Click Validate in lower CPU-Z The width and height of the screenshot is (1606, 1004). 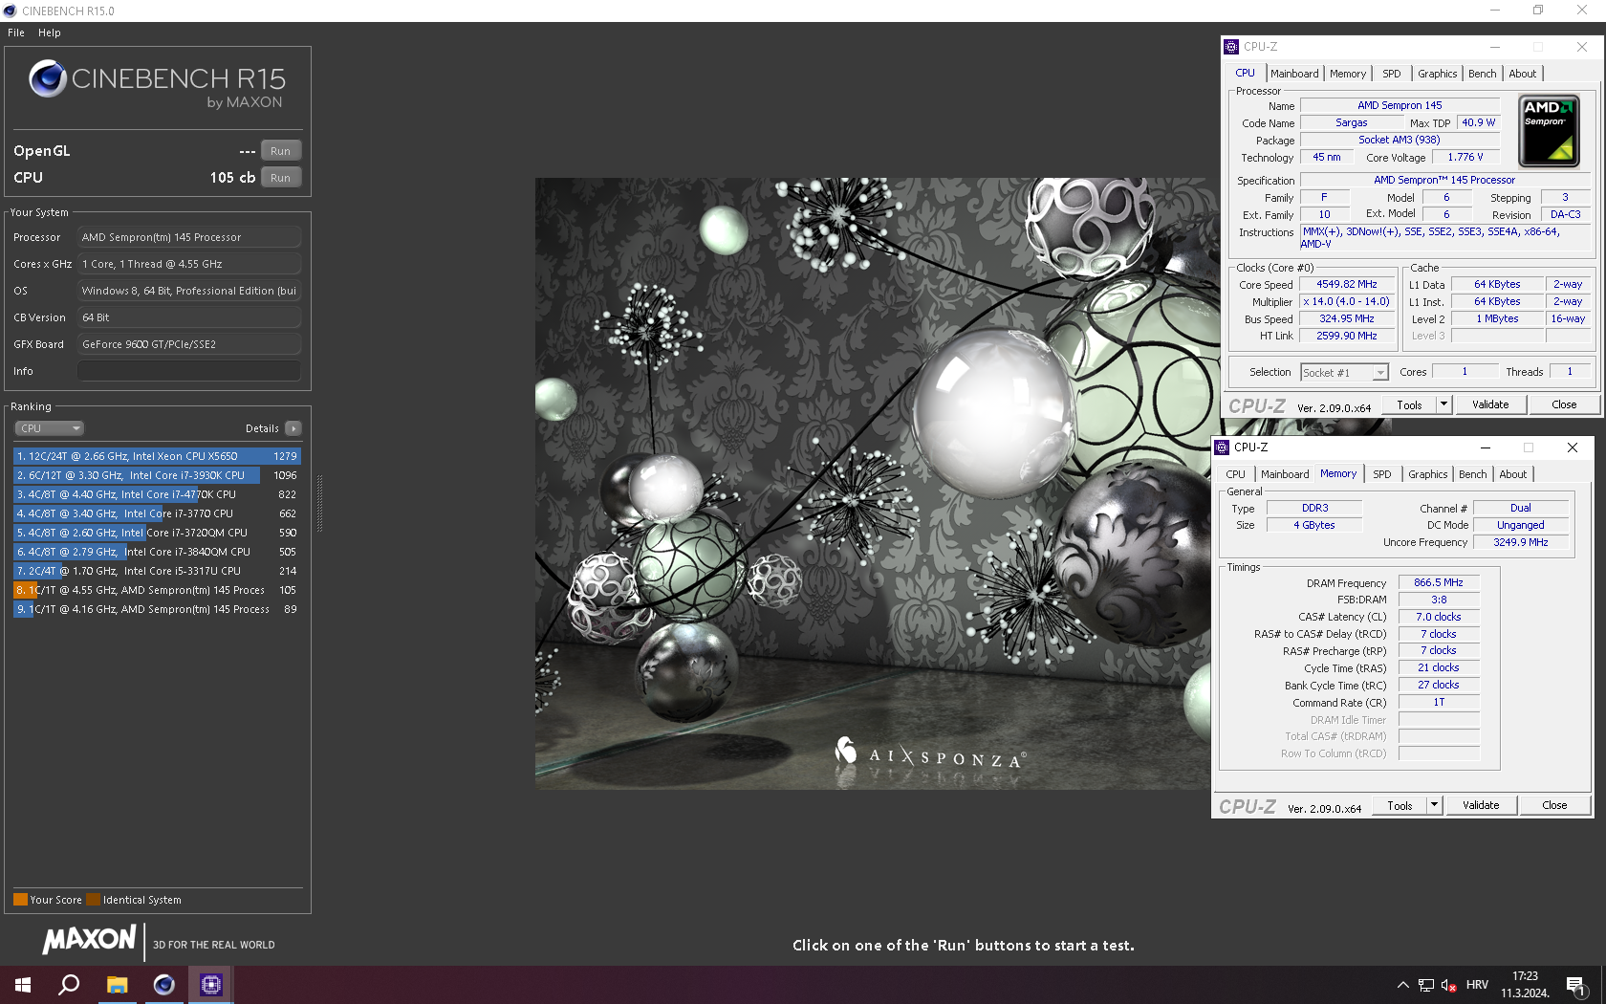1481,806
